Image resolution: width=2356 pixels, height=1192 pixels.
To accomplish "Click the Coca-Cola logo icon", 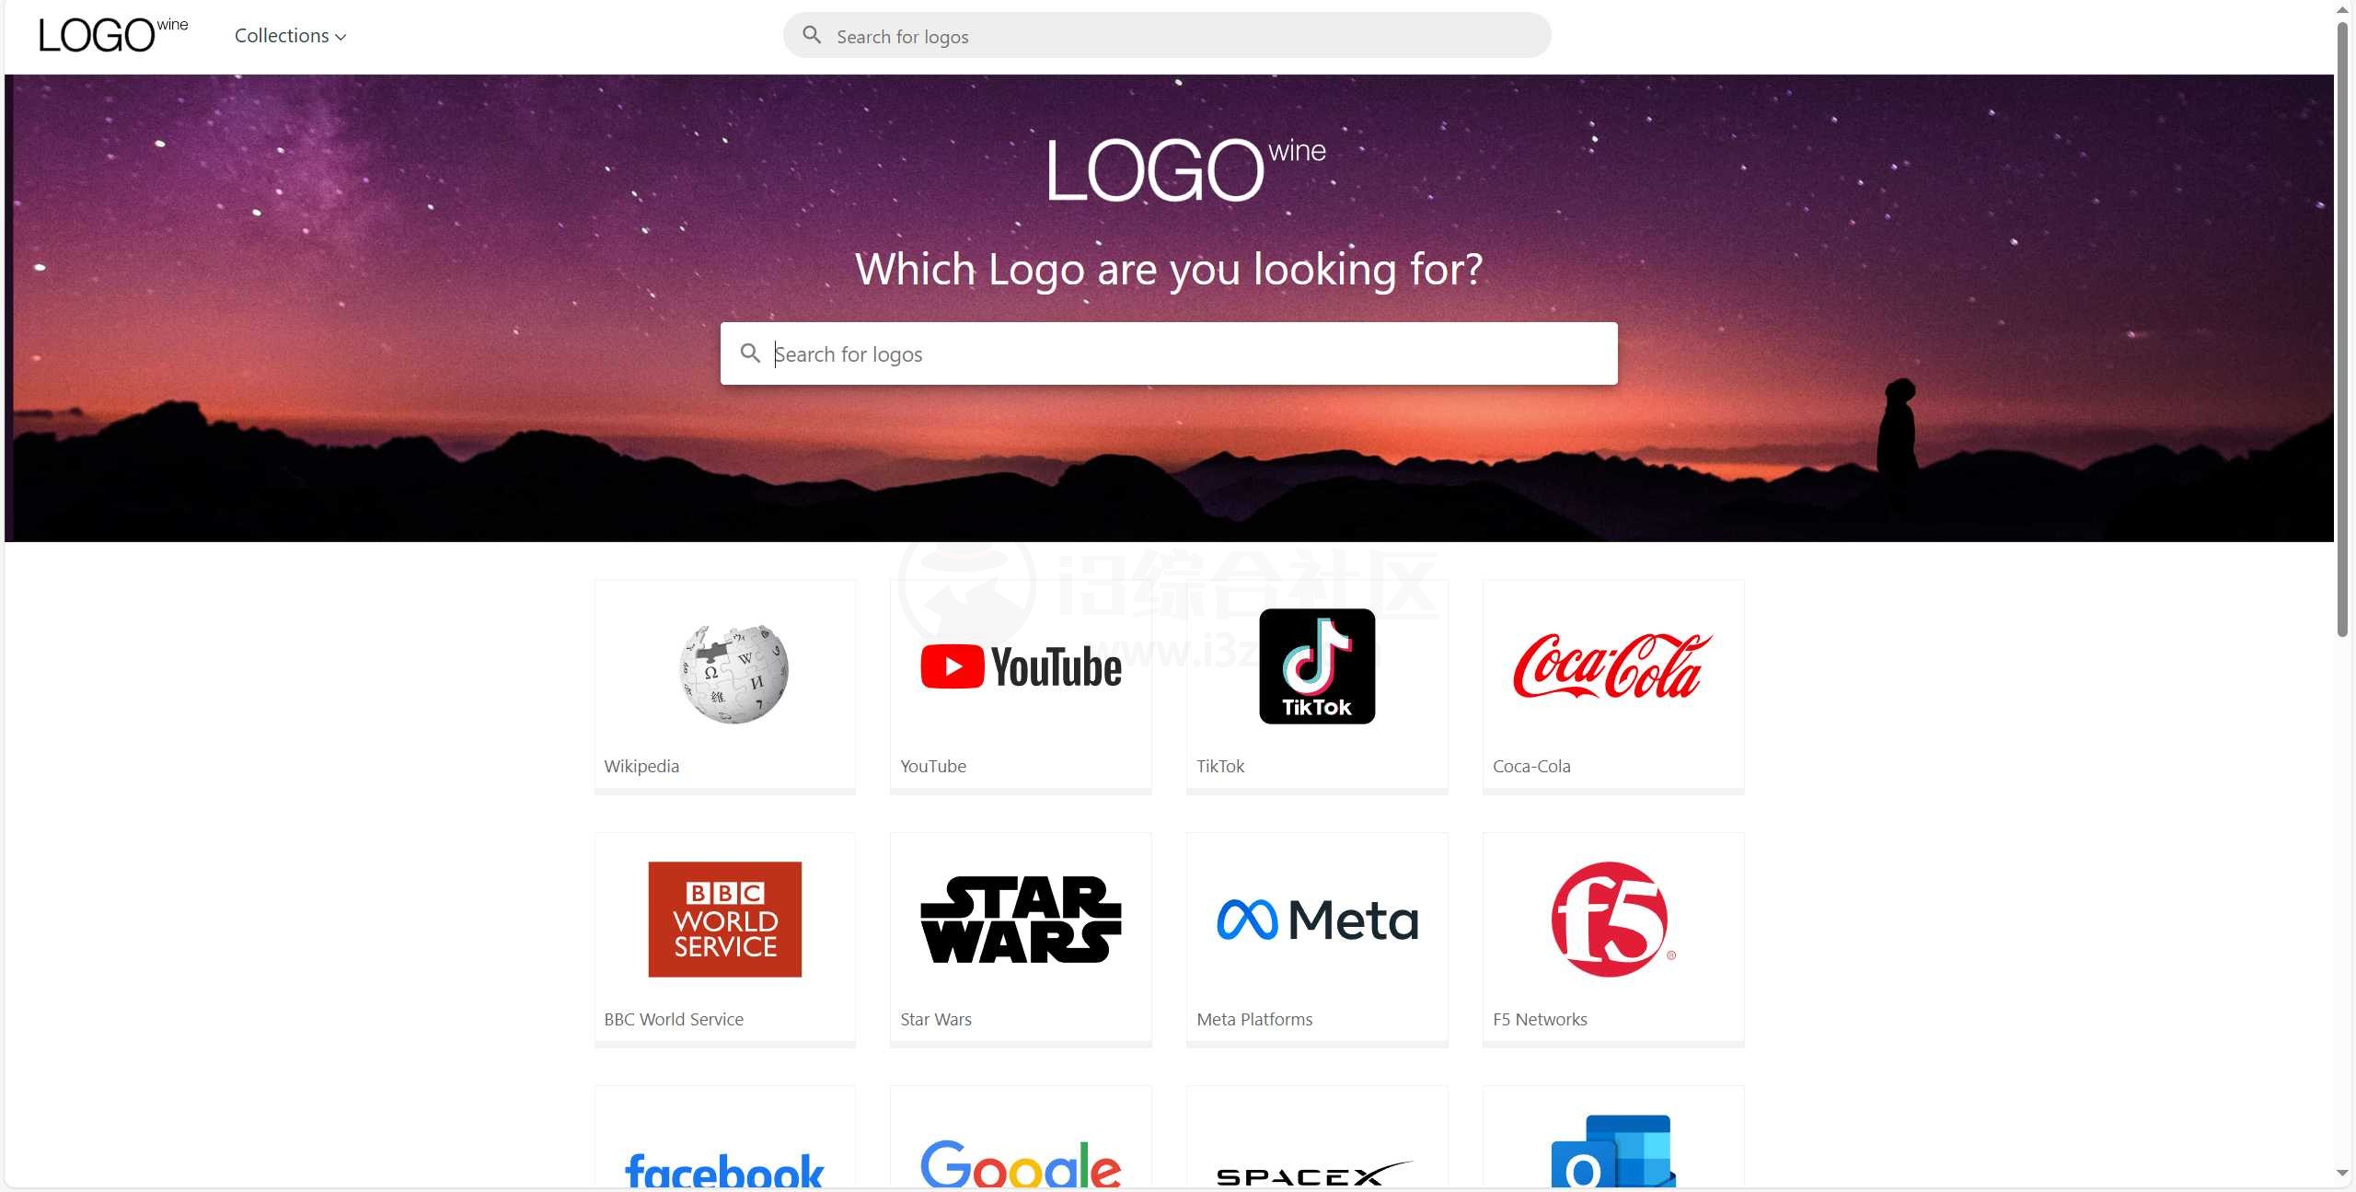I will coord(1612,665).
